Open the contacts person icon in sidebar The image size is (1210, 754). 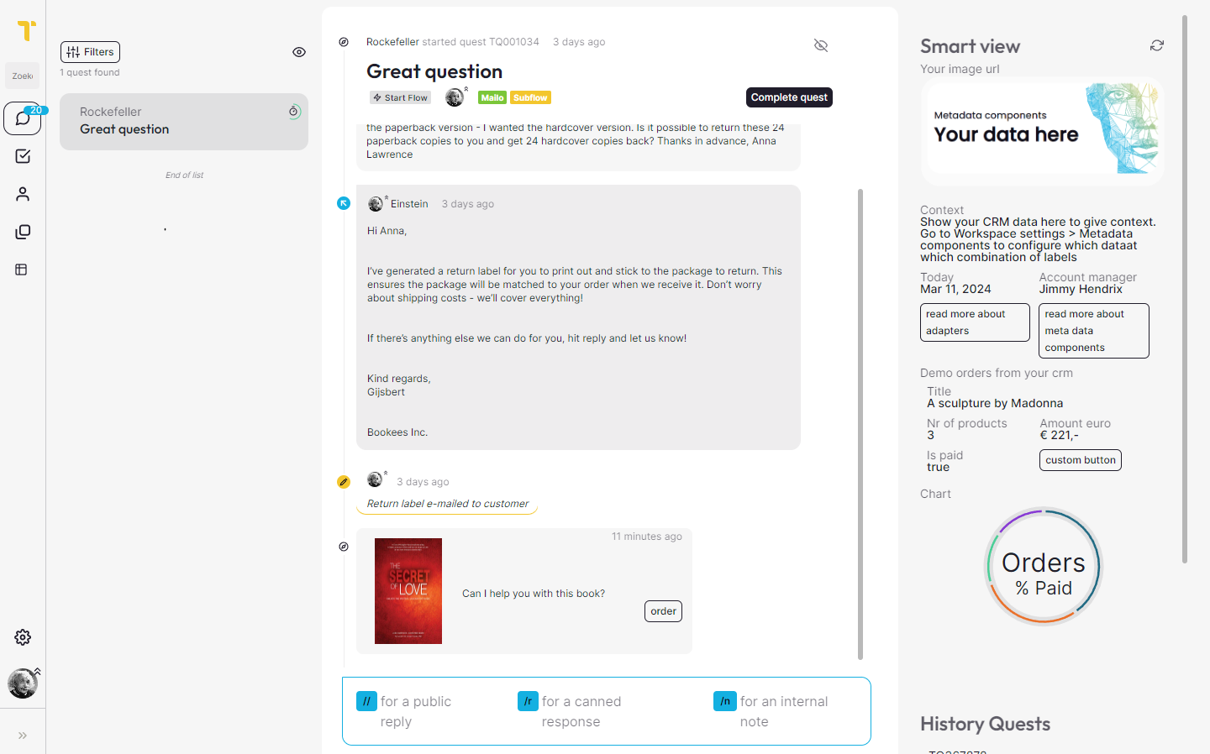23,194
